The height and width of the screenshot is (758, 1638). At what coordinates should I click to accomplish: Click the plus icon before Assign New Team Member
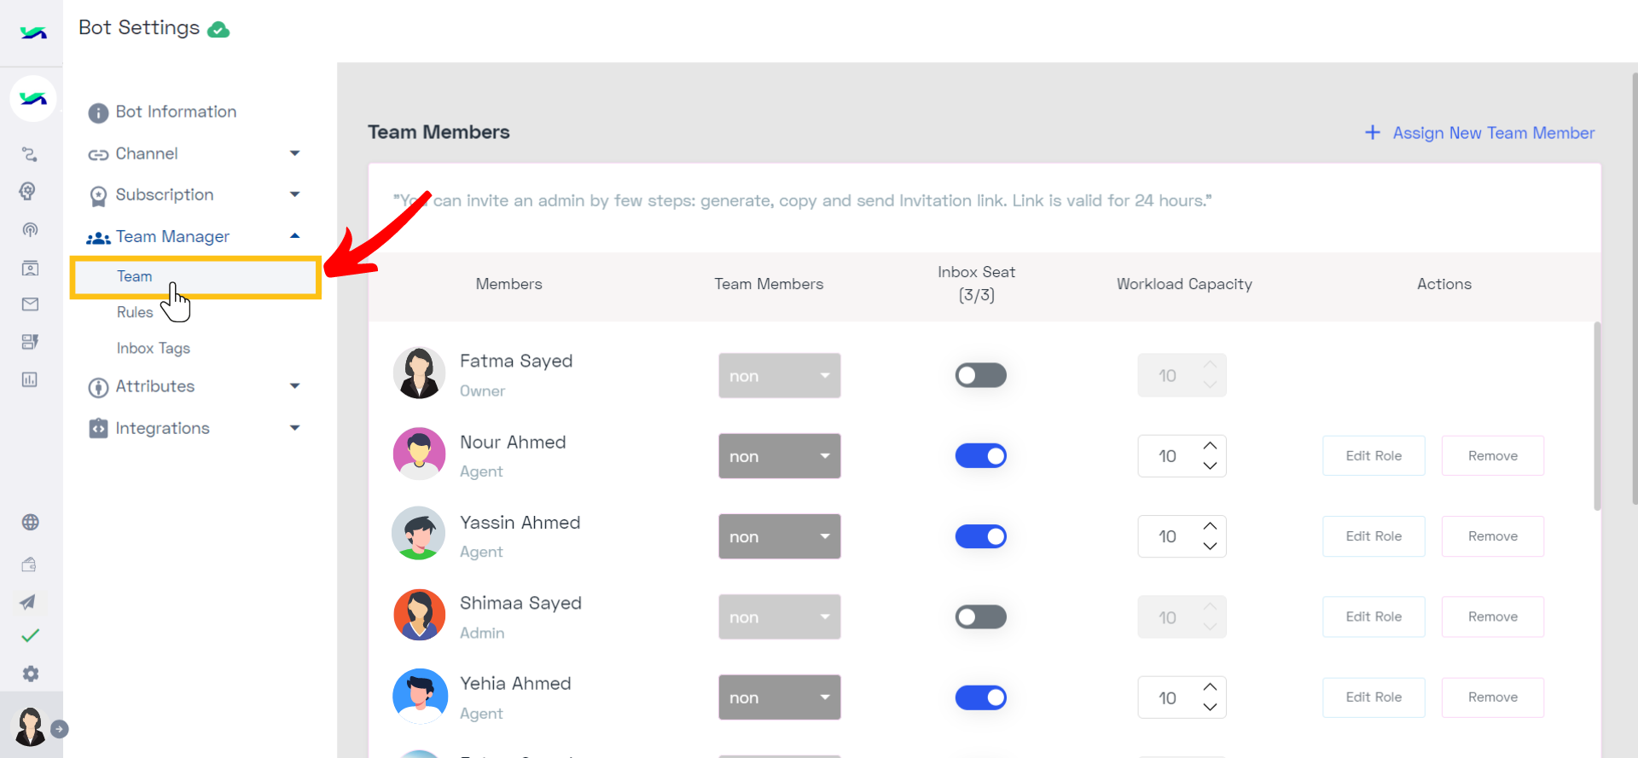point(1372,132)
